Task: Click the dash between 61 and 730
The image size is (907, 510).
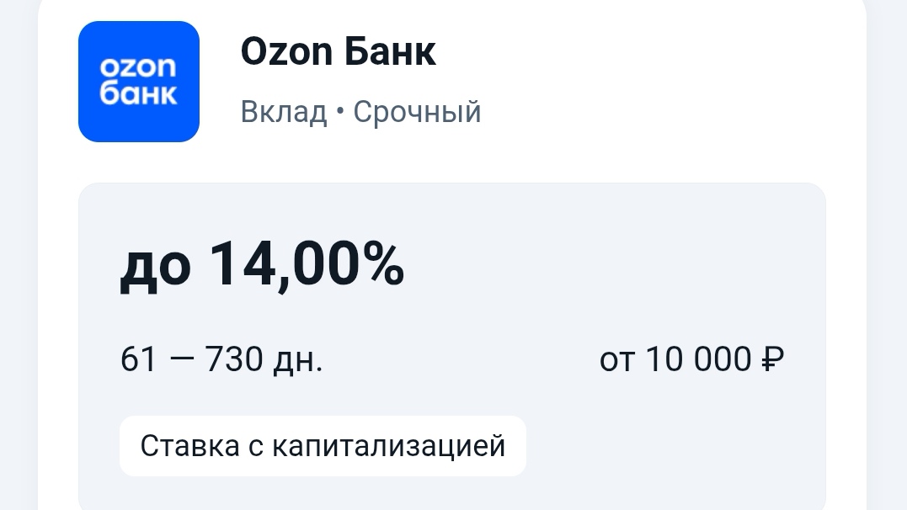Action: [181, 360]
